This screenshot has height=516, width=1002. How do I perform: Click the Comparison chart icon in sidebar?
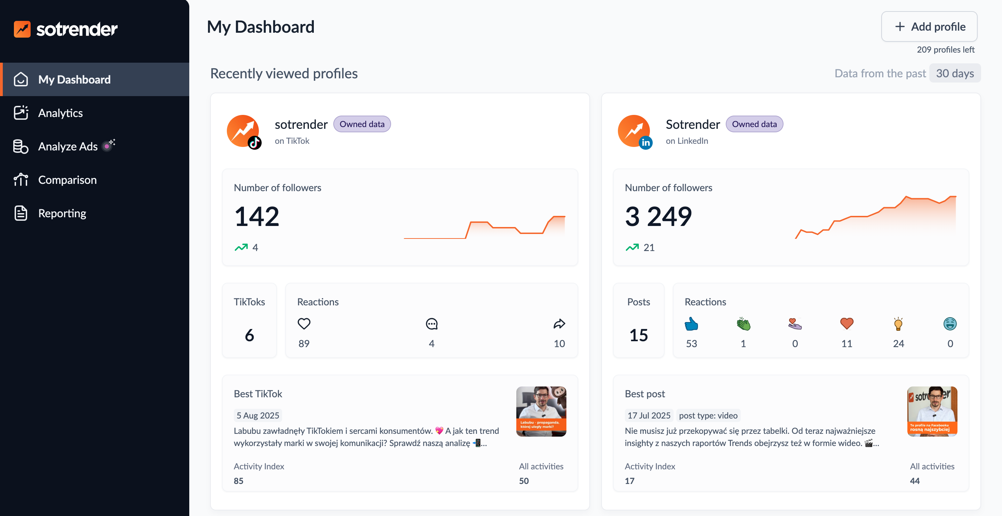[x=21, y=180]
